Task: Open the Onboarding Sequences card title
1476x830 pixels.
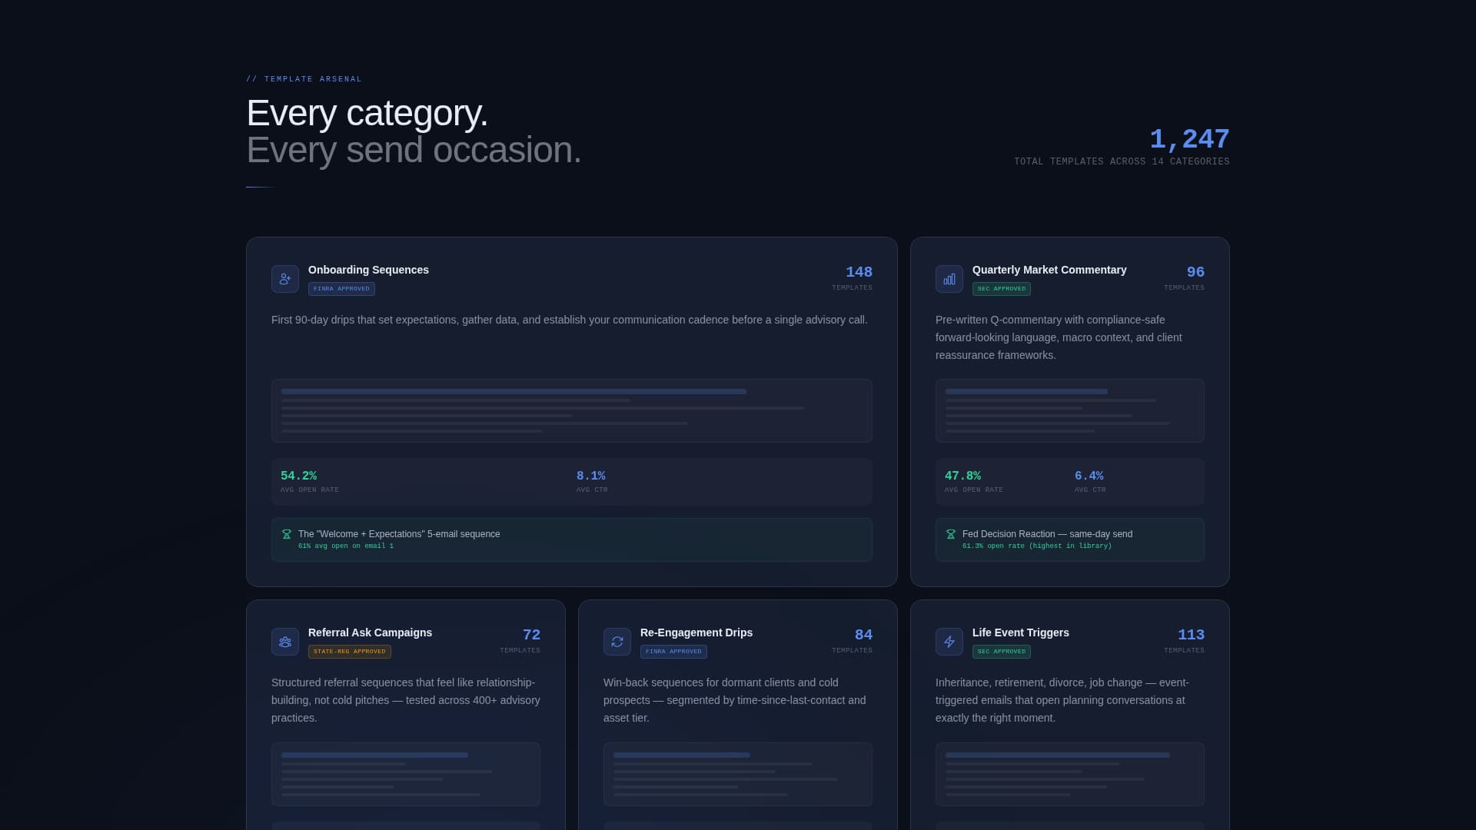Action: tap(368, 270)
